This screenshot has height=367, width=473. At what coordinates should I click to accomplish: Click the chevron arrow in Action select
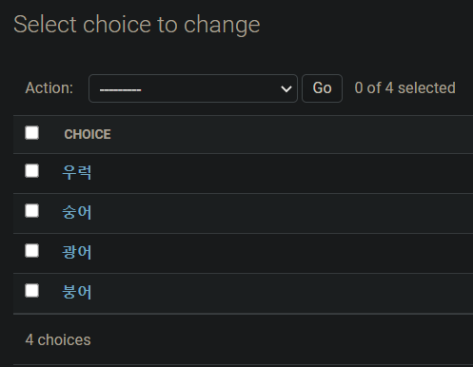coord(286,89)
